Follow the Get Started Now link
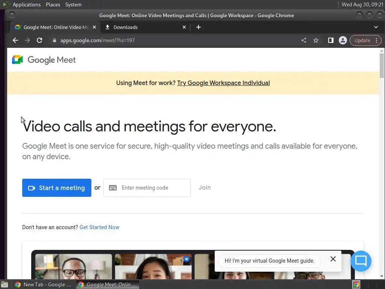 coord(99,227)
